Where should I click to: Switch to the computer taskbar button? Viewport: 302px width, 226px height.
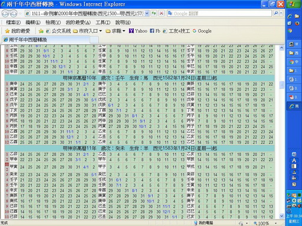pos(294,44)
